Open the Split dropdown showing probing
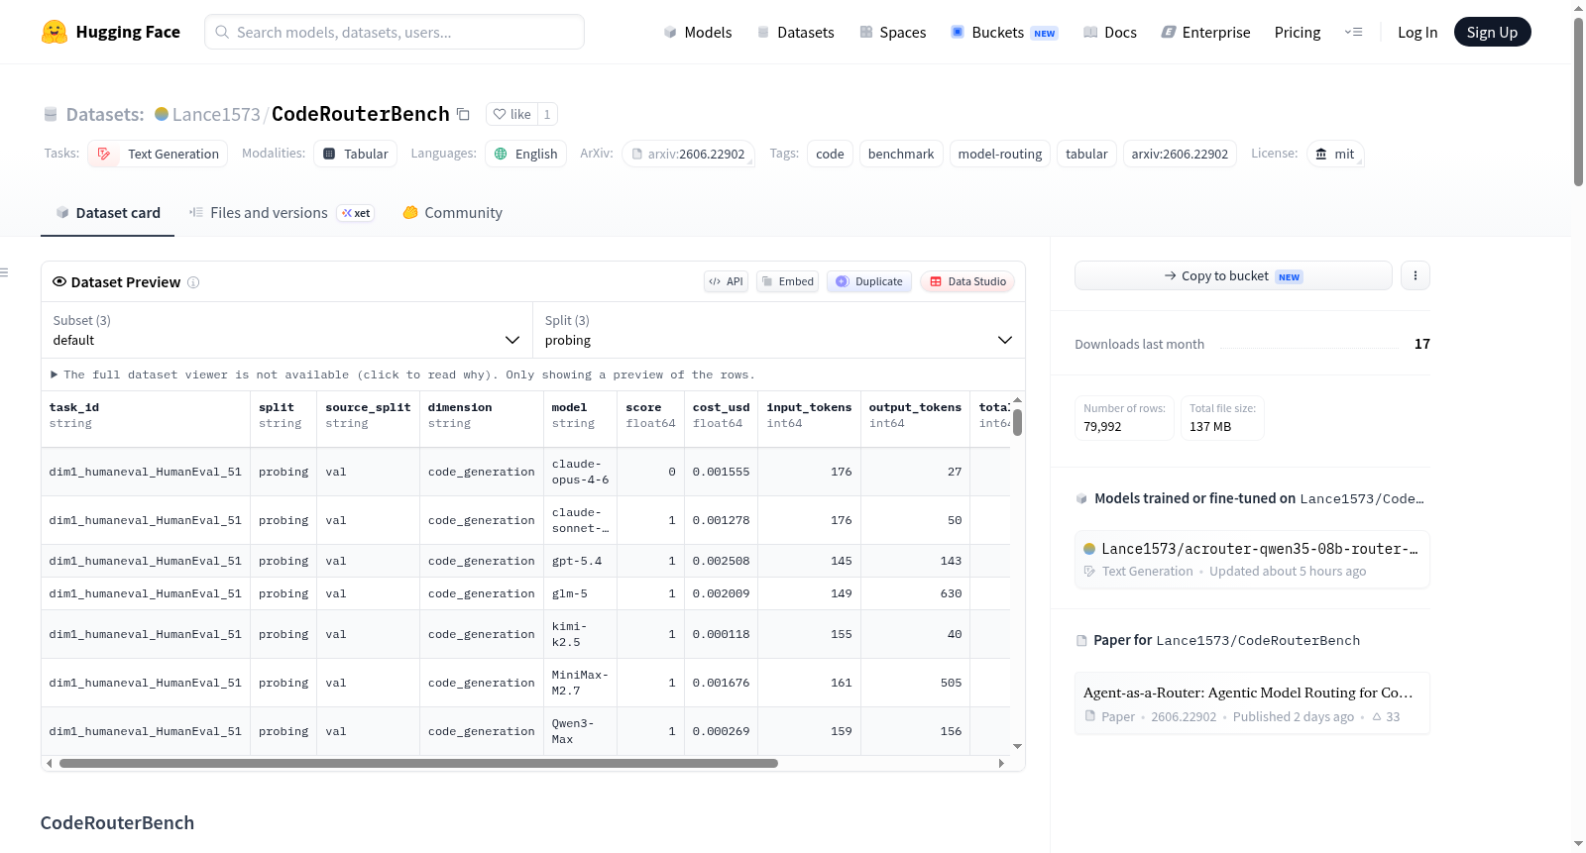Viewport: 1586px width, 853px height. click(x=778, y=330)
